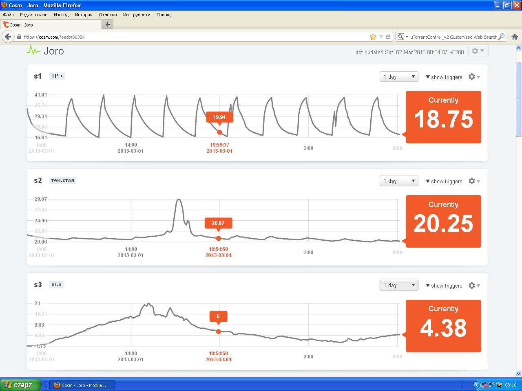Viewport: 522px width, 391px height.
Task: Show triggers for the s1 datastream
Action: click(444, 77)
